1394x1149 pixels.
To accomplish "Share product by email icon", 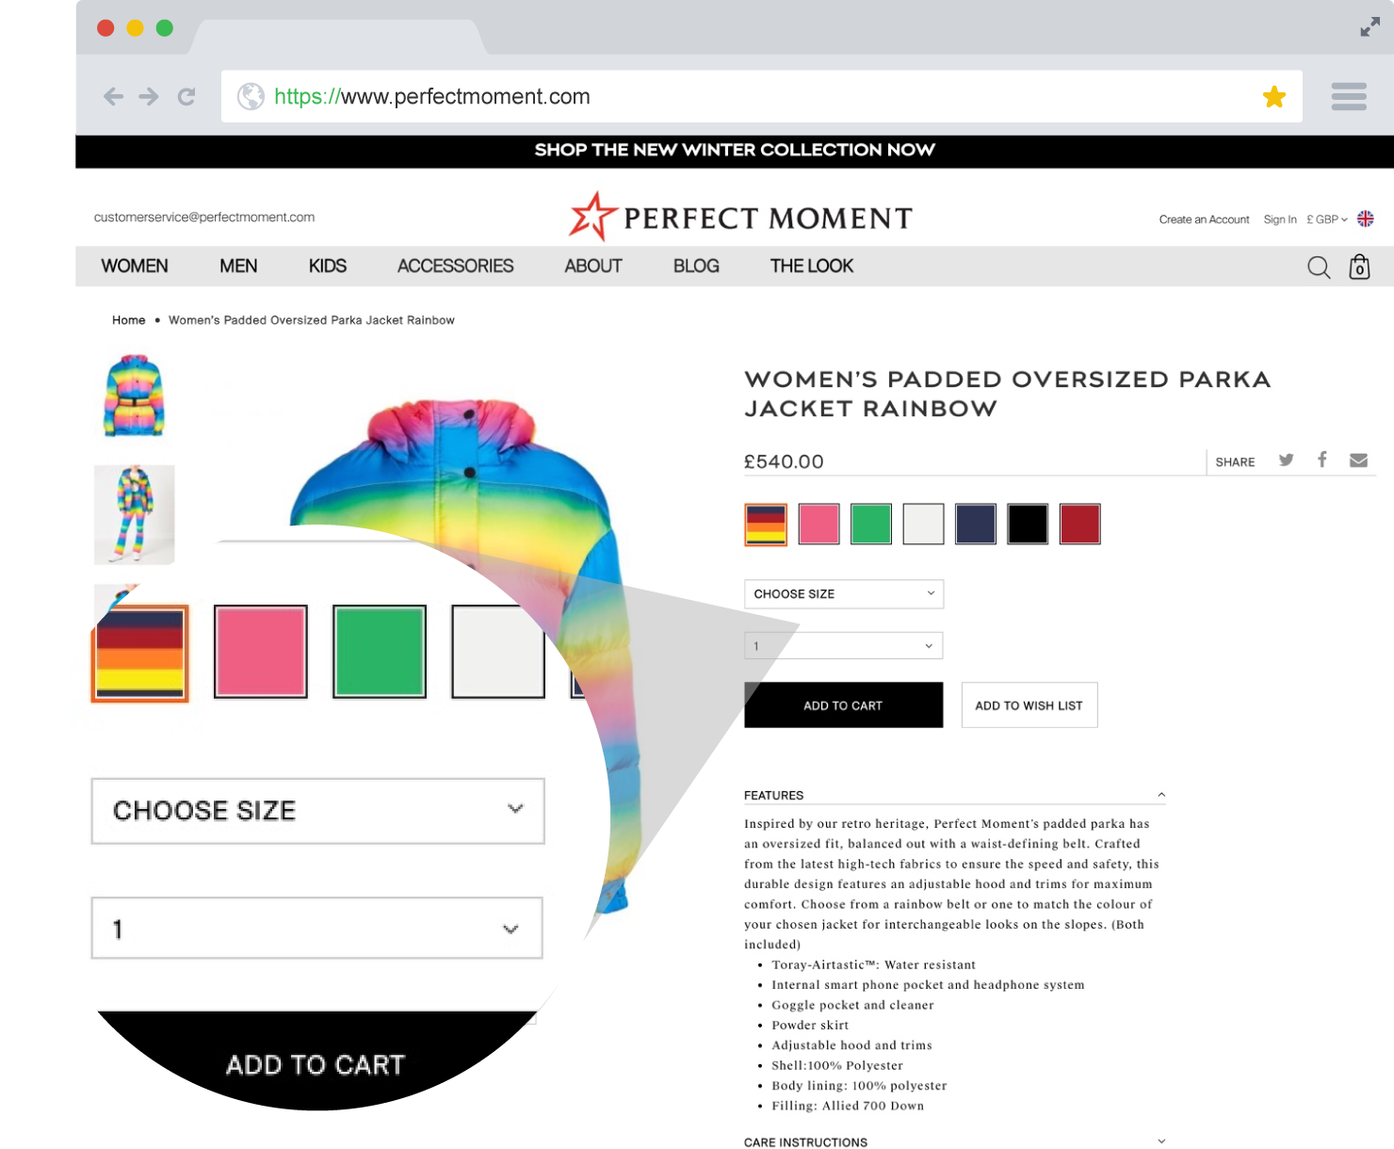I will (1358, 460).
